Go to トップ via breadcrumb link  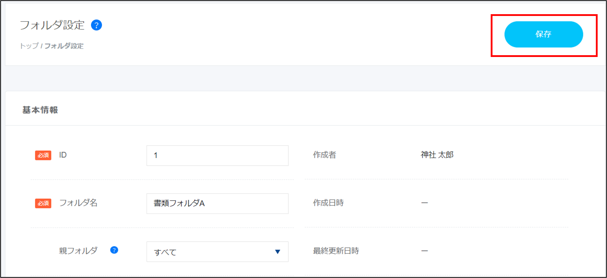[29, 46]
